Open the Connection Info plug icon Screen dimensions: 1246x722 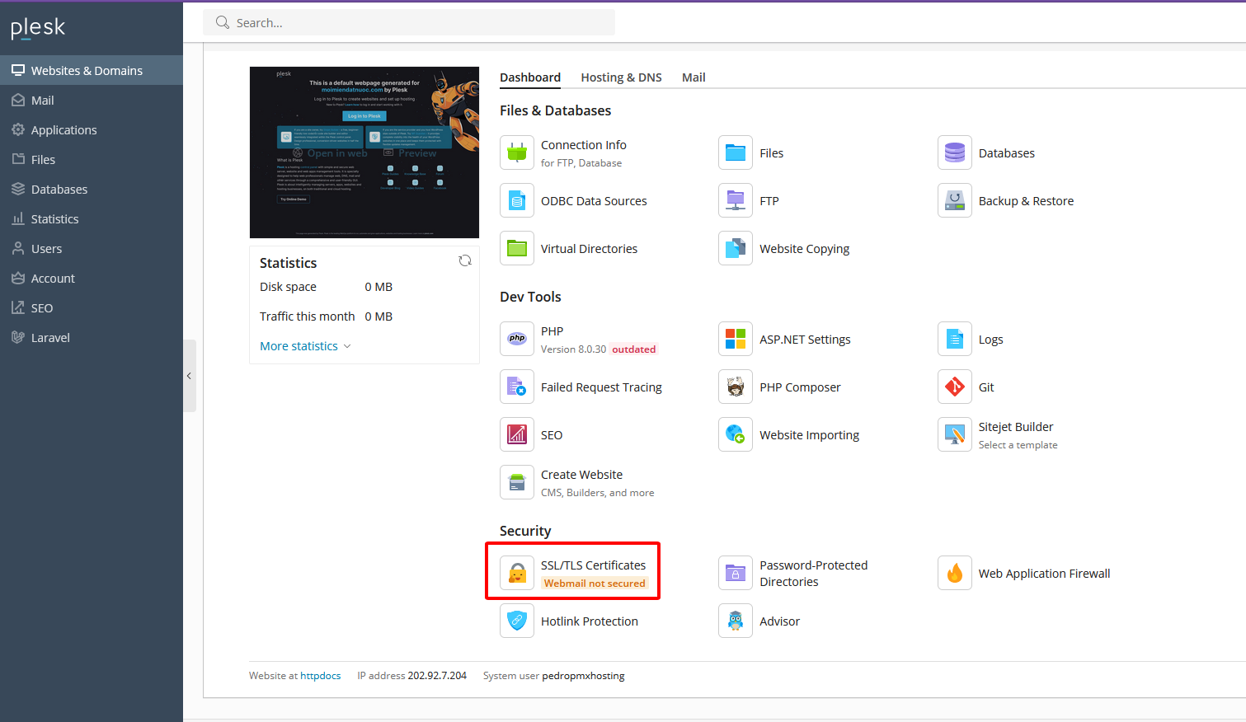(517, 152)
